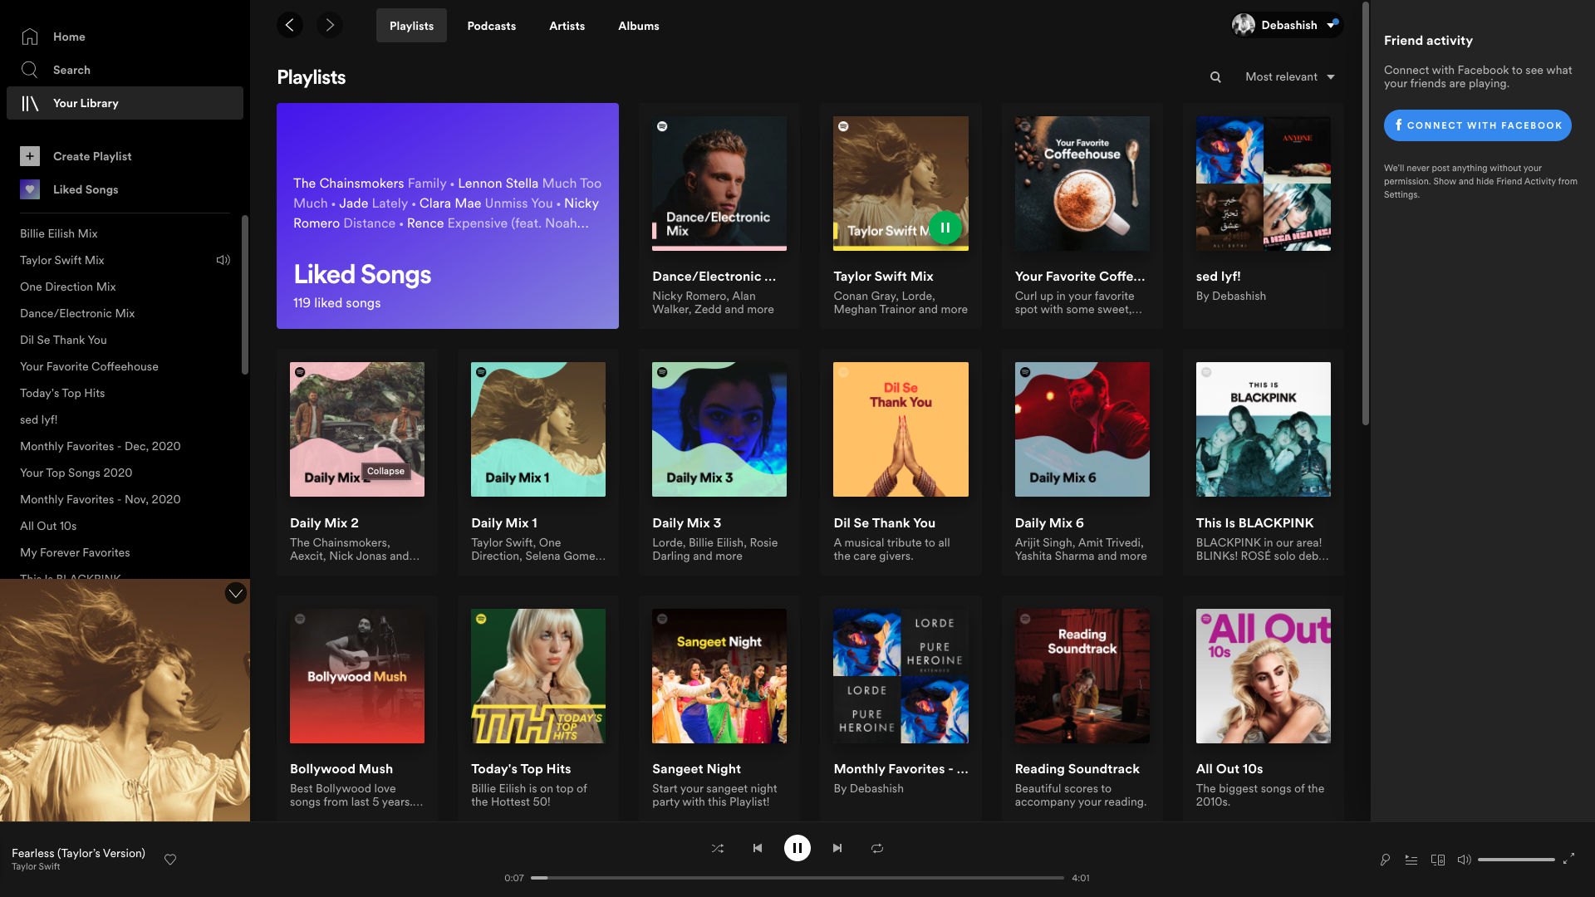Open the Daily Mix 3 cover
Viewport: 1595px width, 897px height.
click(x=719, y=429)
